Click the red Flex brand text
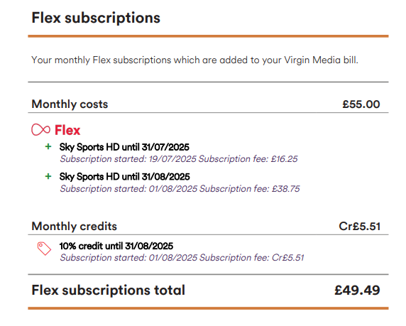The height and width of the screenshot is (326, 406). (x=67, y=130)
